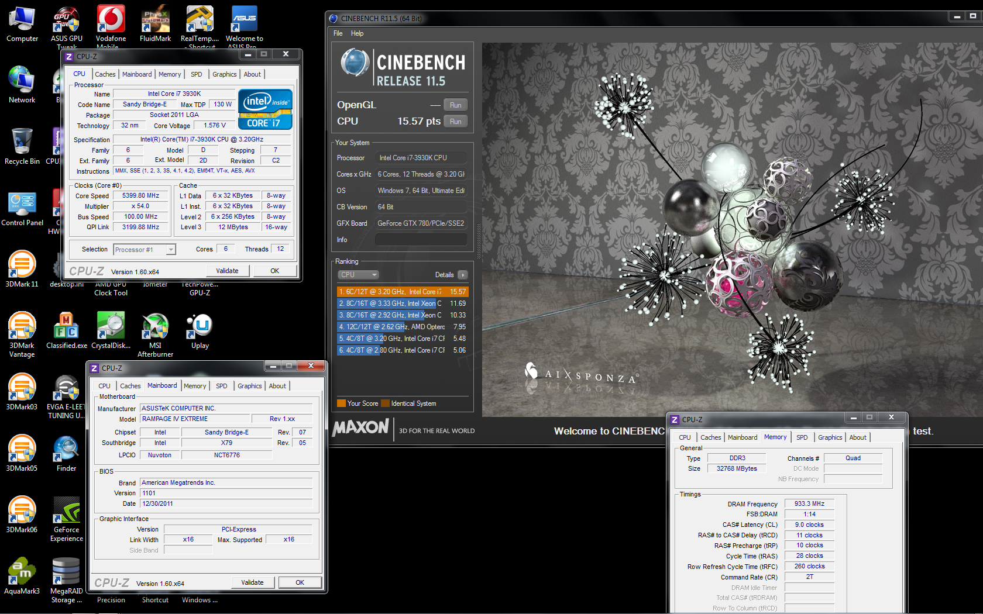Launch 3DMark05 desktop shortcut
983x614 pixels.
pos(22,454)
